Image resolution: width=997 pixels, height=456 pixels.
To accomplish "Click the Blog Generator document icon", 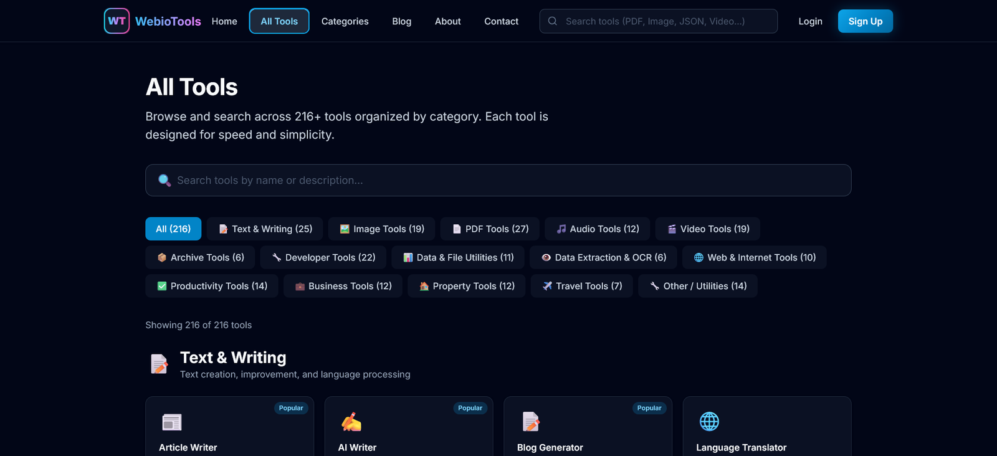I will point(530,422).
